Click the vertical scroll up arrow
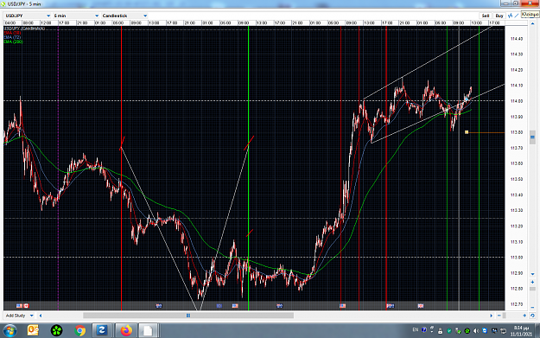The height and width of the screenshot is (338, 540). click(x=532, y=23)
